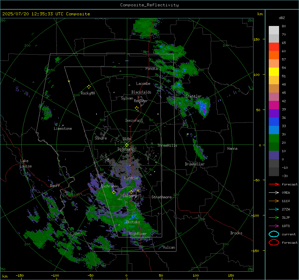The image size is (299, 280).
Task: Select the RockyMH label
Action: point(88,93)
